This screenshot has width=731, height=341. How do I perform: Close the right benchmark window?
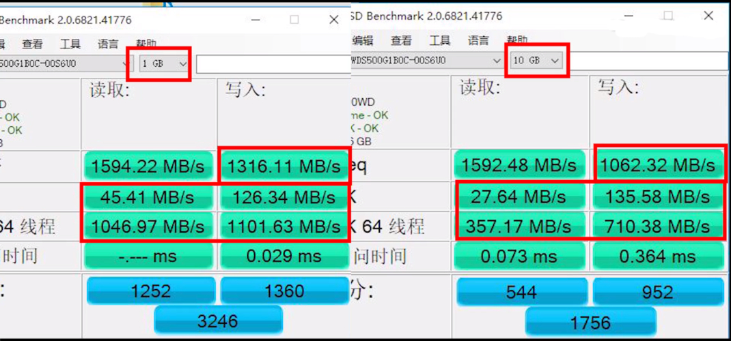(x=708, y=16)
